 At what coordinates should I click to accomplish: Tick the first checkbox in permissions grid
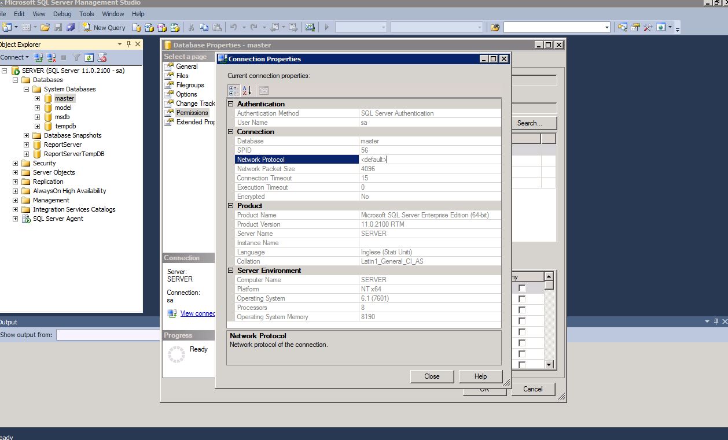click(x=522, y=288)
